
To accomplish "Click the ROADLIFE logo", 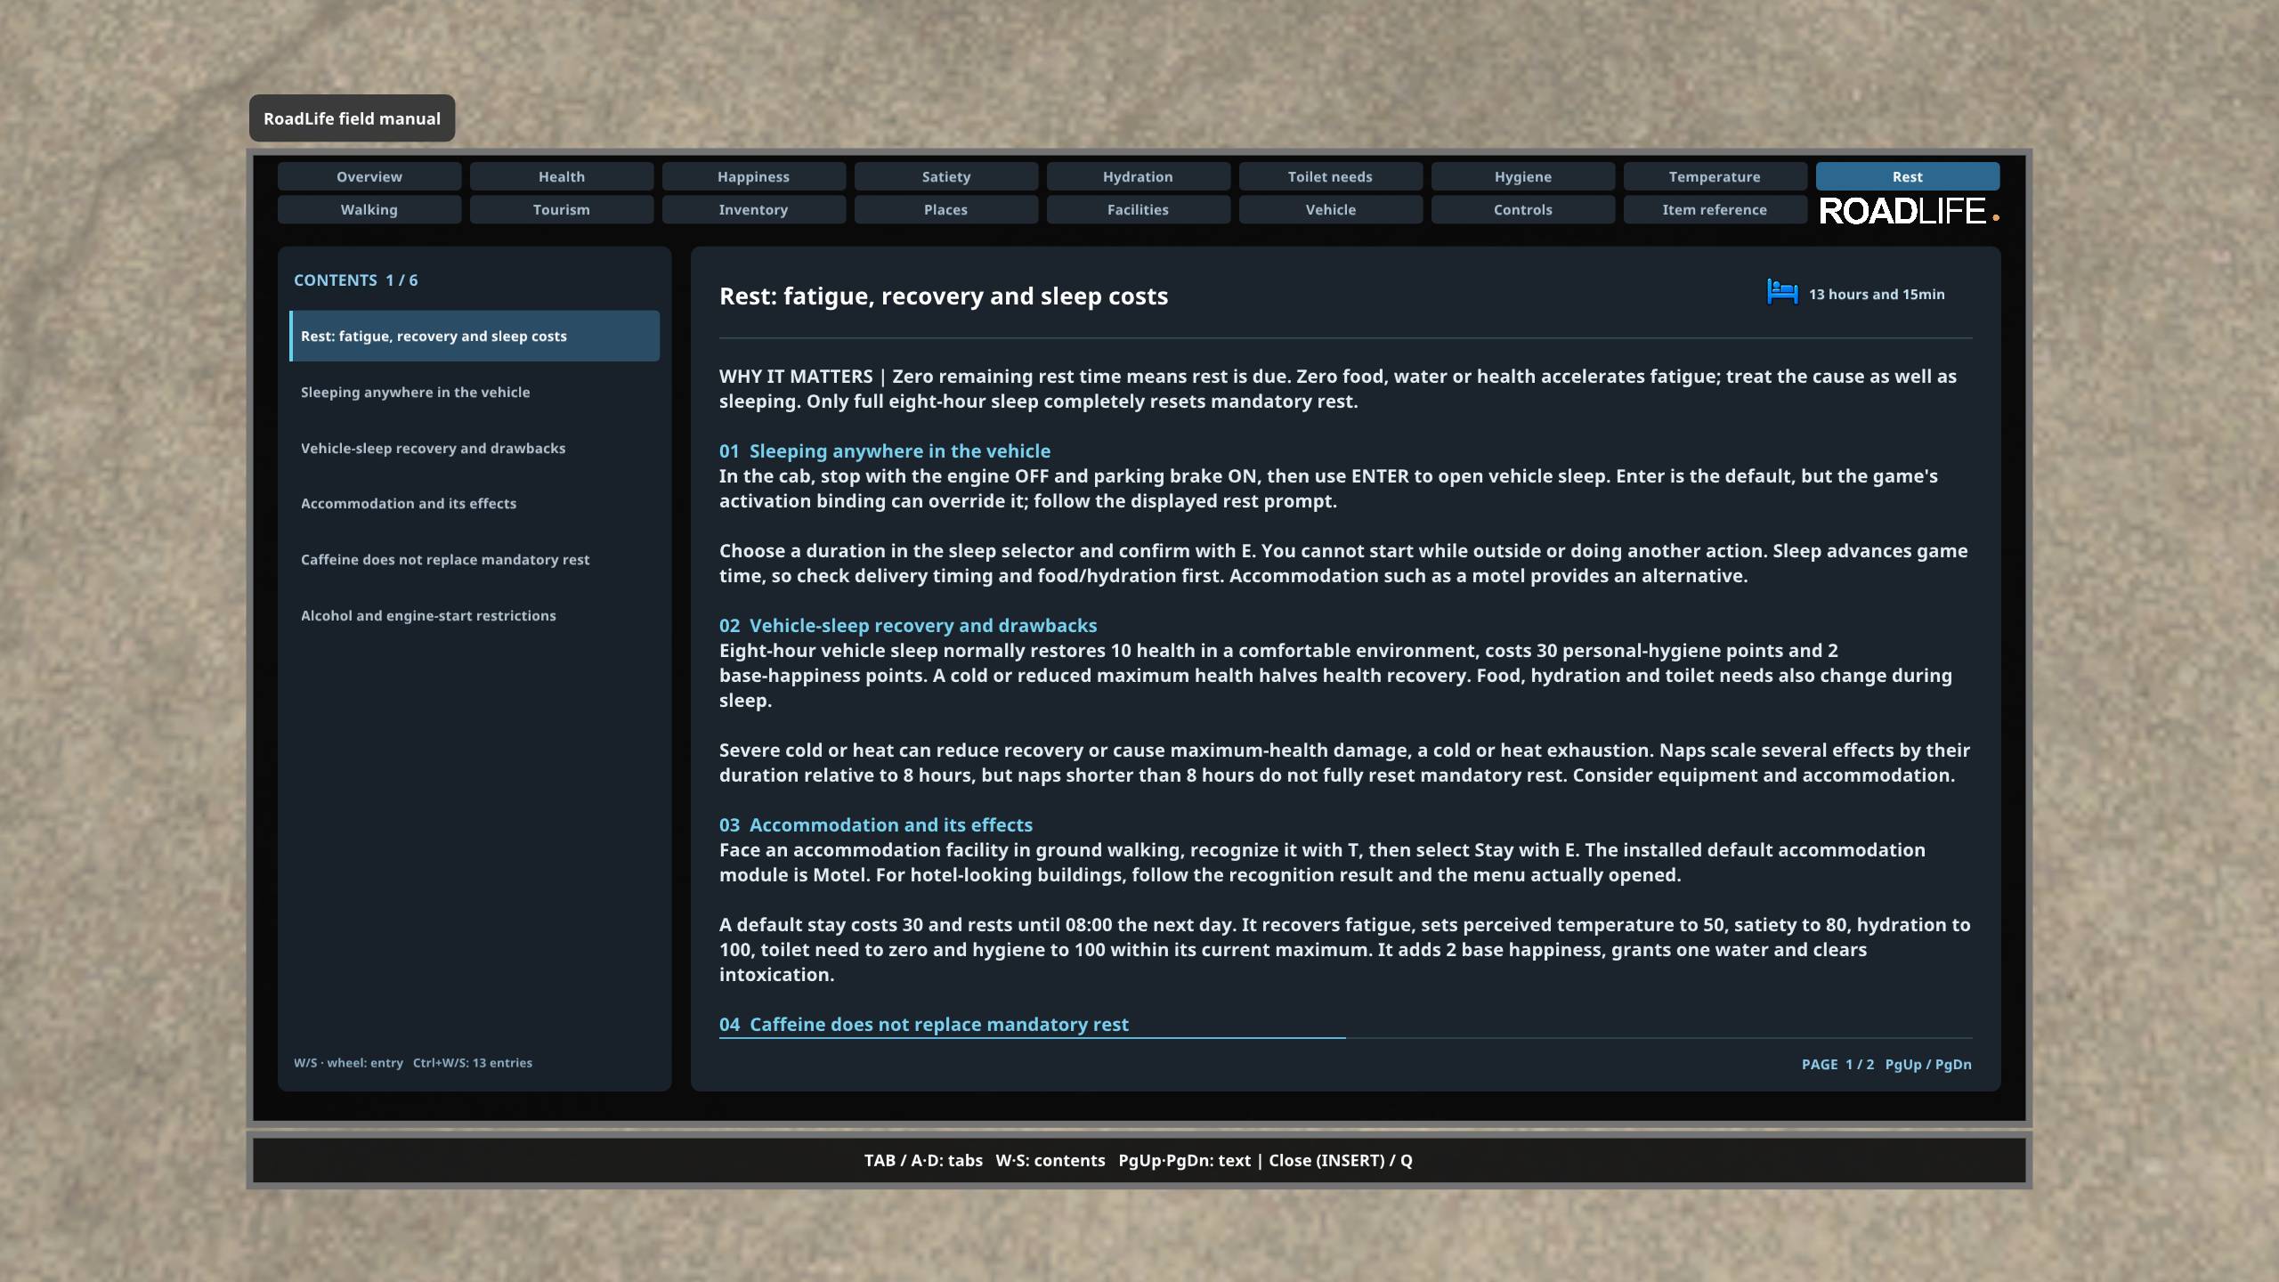I will (1909, 211).
